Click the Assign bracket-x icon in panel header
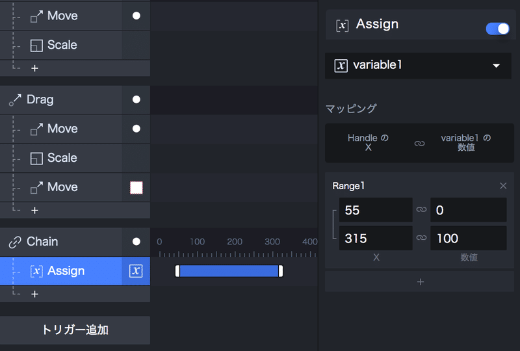The image size is (520, 351). coord(342,25)
